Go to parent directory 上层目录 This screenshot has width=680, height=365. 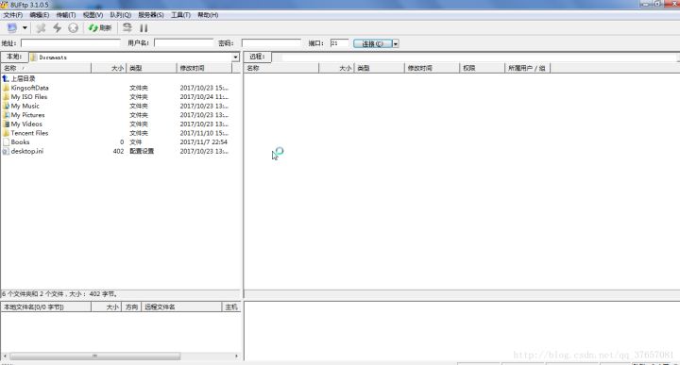click(x=19, y=78)
